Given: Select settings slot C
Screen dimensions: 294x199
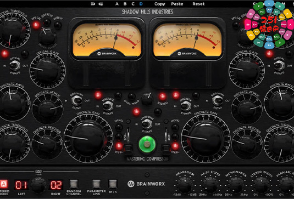Looking at the screenshot, I should tap(133, 4).
